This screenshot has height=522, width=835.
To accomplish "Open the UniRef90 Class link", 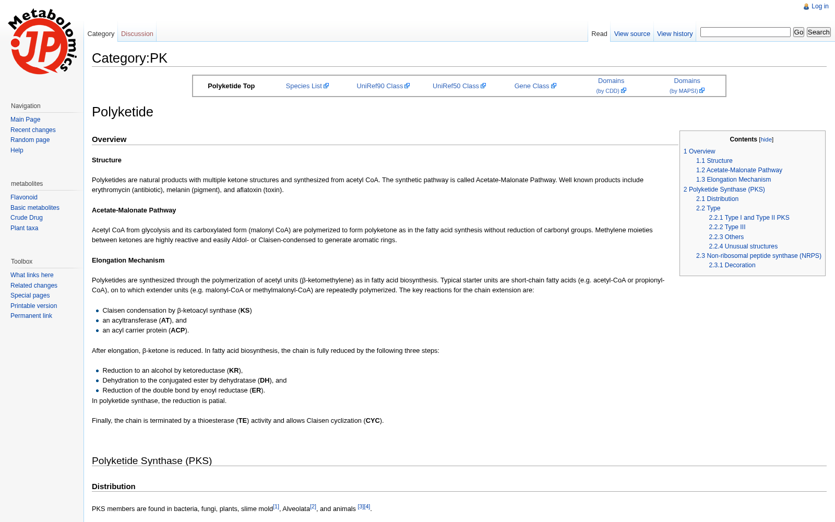I will (x=380, y=86).
